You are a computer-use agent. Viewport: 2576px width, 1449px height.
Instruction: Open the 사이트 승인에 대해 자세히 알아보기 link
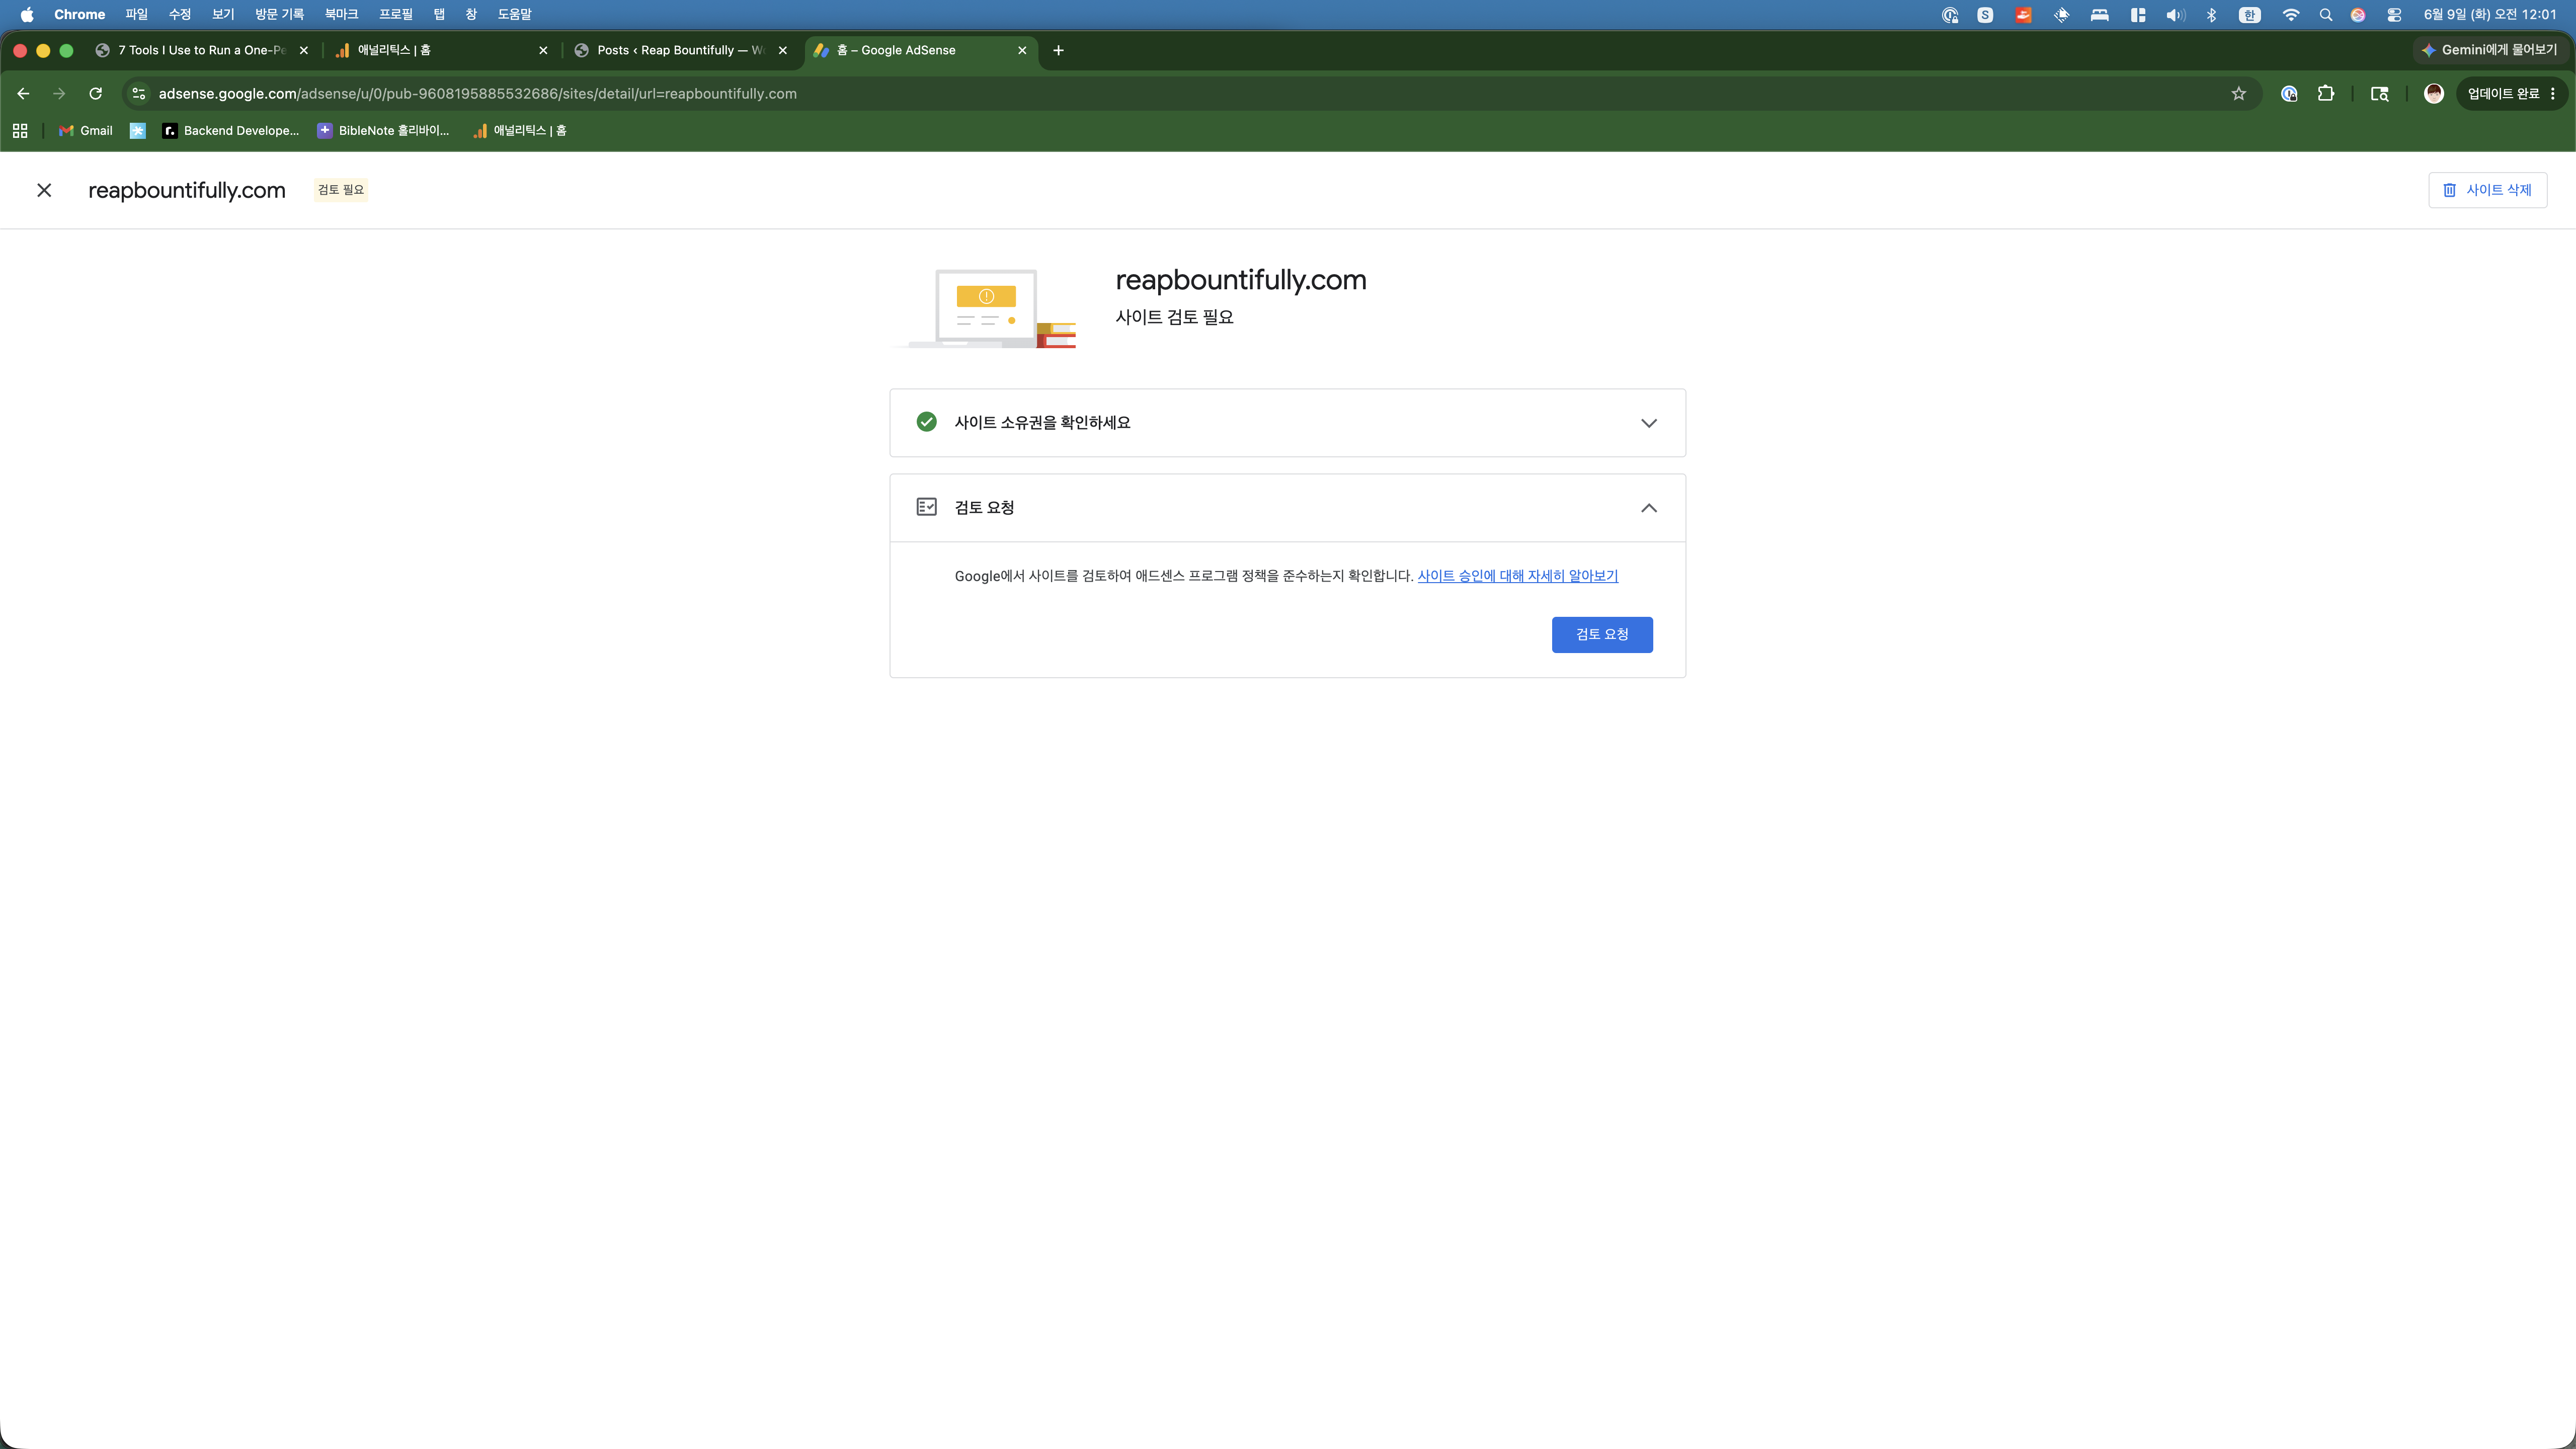click(1517, 576)
